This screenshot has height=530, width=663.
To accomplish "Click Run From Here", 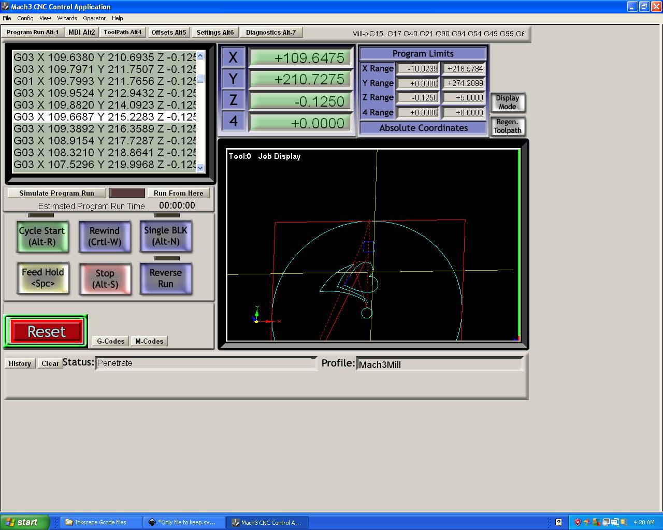I will click(179, 193).
